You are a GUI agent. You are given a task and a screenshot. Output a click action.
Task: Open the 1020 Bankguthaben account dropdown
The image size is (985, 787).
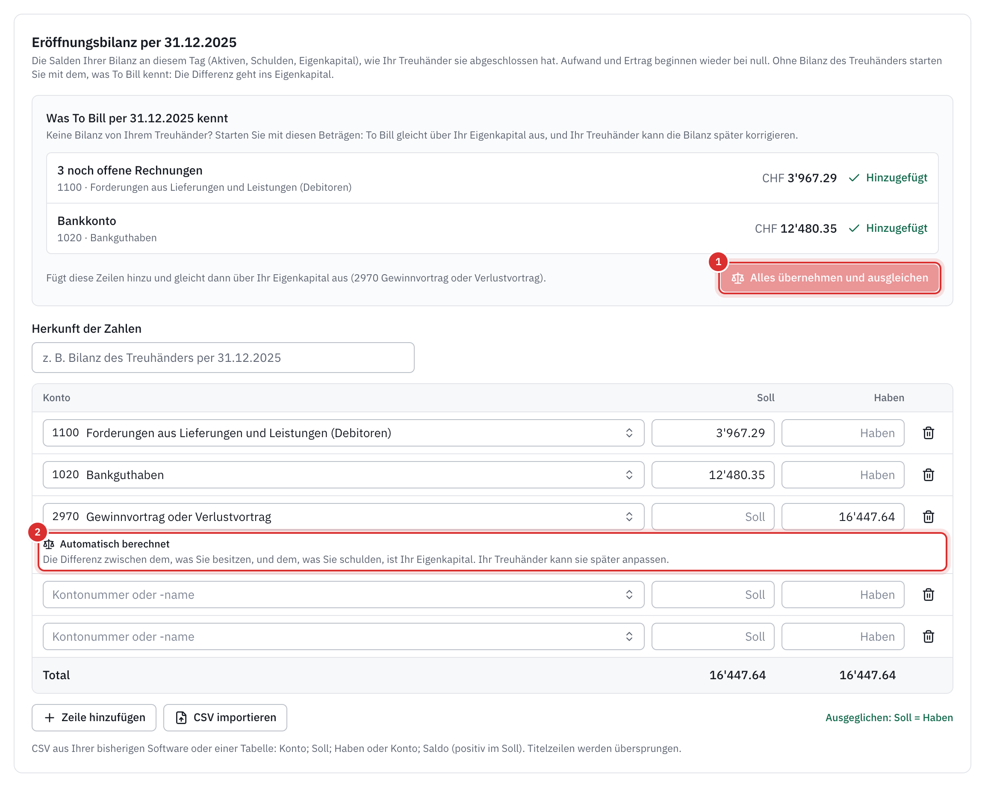[343, 475]
